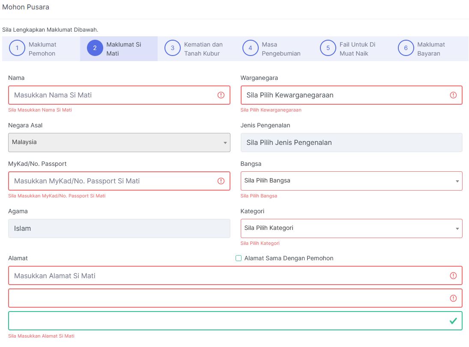Go to Maklumat Bayaran tab label
The width and height of the screenshot is (469, 347).
431,49
